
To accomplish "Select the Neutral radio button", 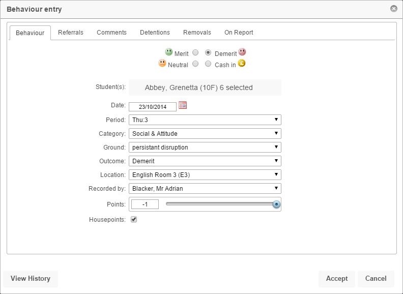I will click(195, 64).
